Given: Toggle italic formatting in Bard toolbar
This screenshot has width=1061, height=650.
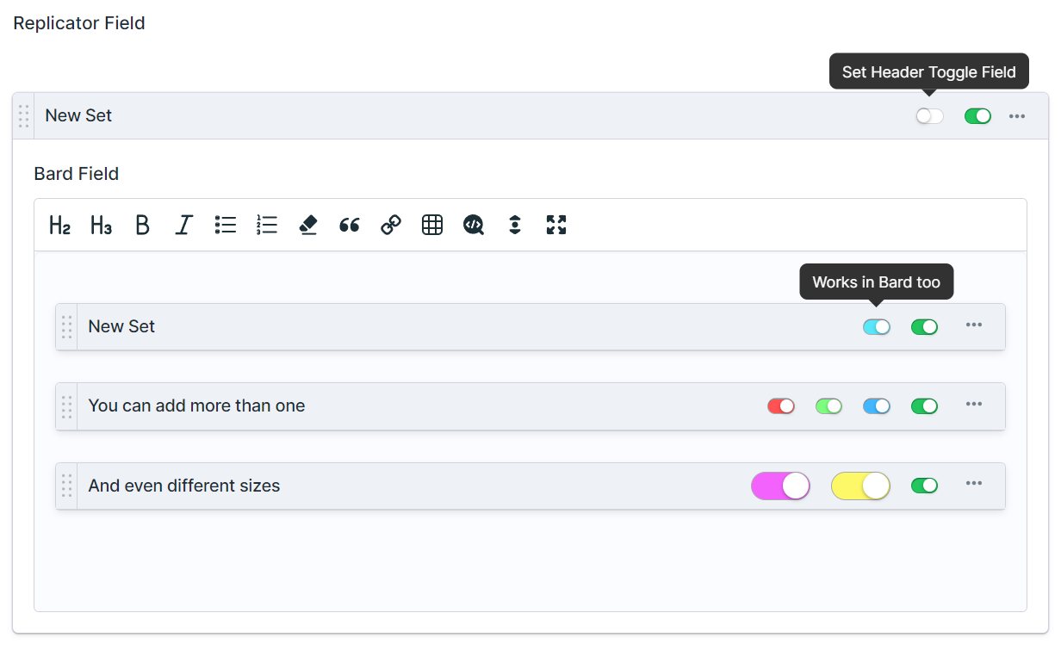Looking at the screenshot, I should 183,226.
